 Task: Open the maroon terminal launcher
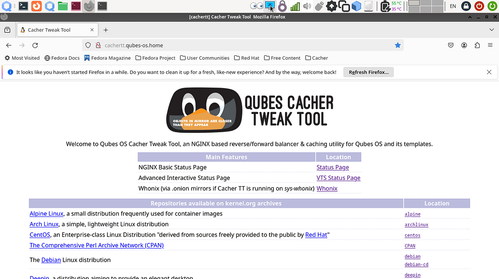(76, 6)
